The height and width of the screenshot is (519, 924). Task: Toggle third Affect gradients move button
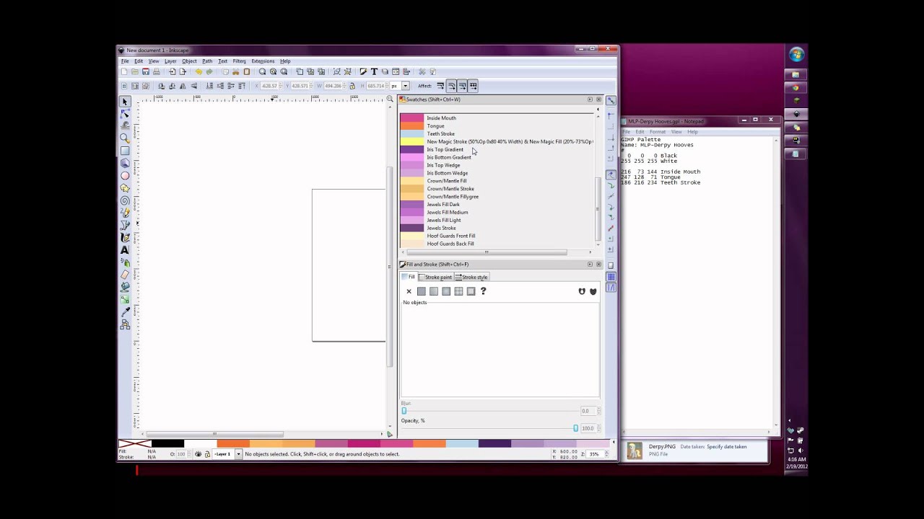coord(462,86)
